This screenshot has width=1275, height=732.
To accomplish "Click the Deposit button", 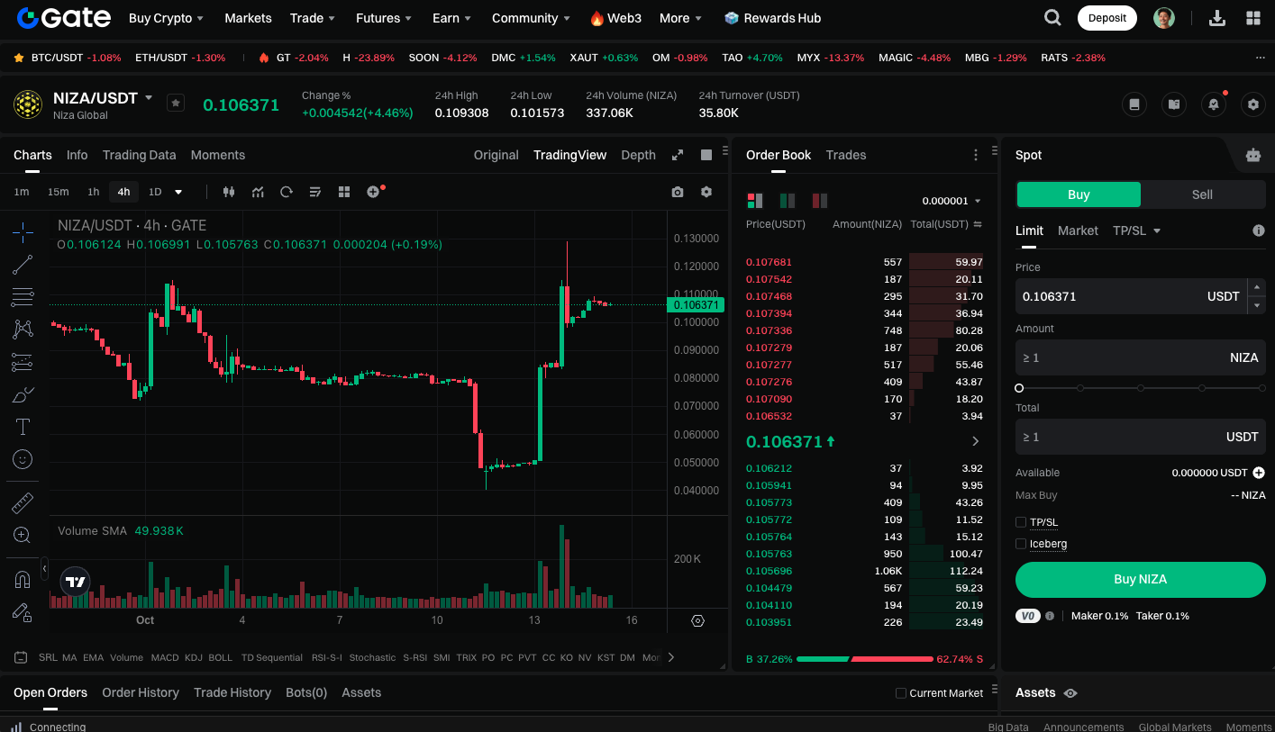I will tap(1107, 18).
